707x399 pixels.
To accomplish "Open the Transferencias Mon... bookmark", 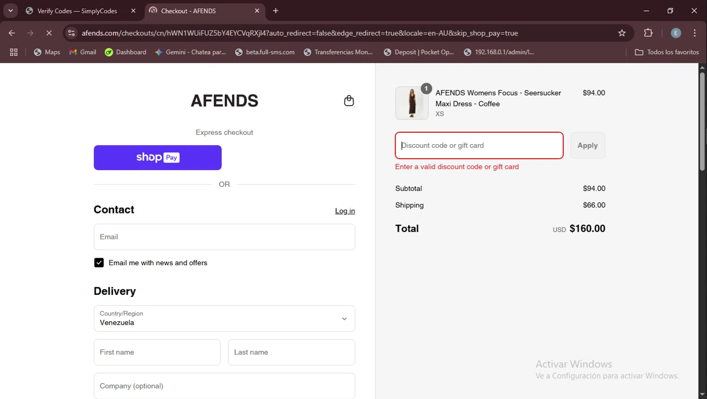I will click(338, 52).
